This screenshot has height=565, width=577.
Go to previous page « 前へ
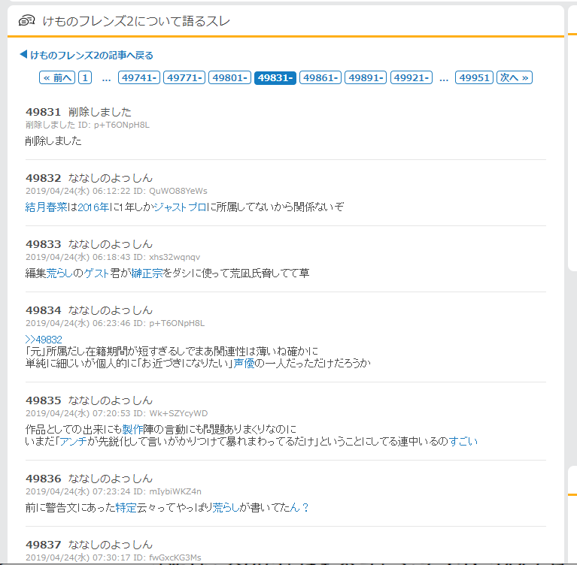pyautogui.click(x=57, y=77)
